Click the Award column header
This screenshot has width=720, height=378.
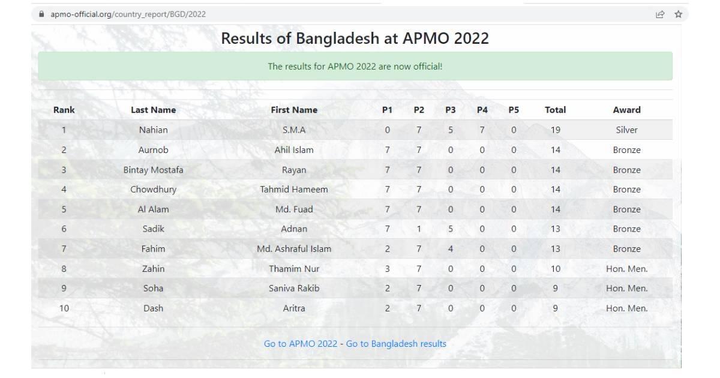(x=626, y=110)
